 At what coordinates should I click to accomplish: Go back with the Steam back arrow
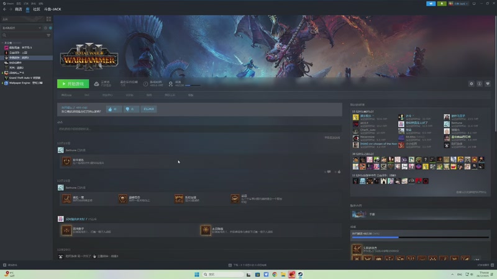(4, 9)
